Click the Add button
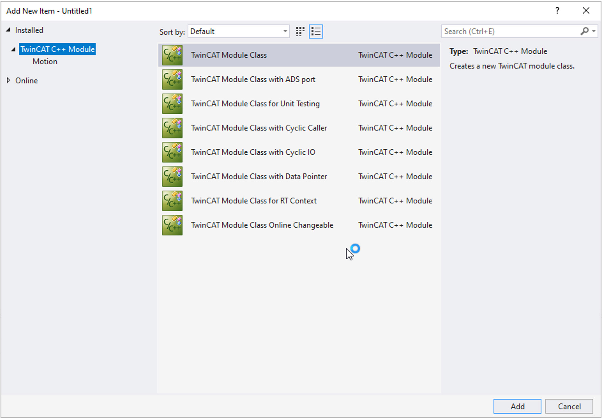Image resolution: width=602 pixels, height=419 pixels. [517, 406]
